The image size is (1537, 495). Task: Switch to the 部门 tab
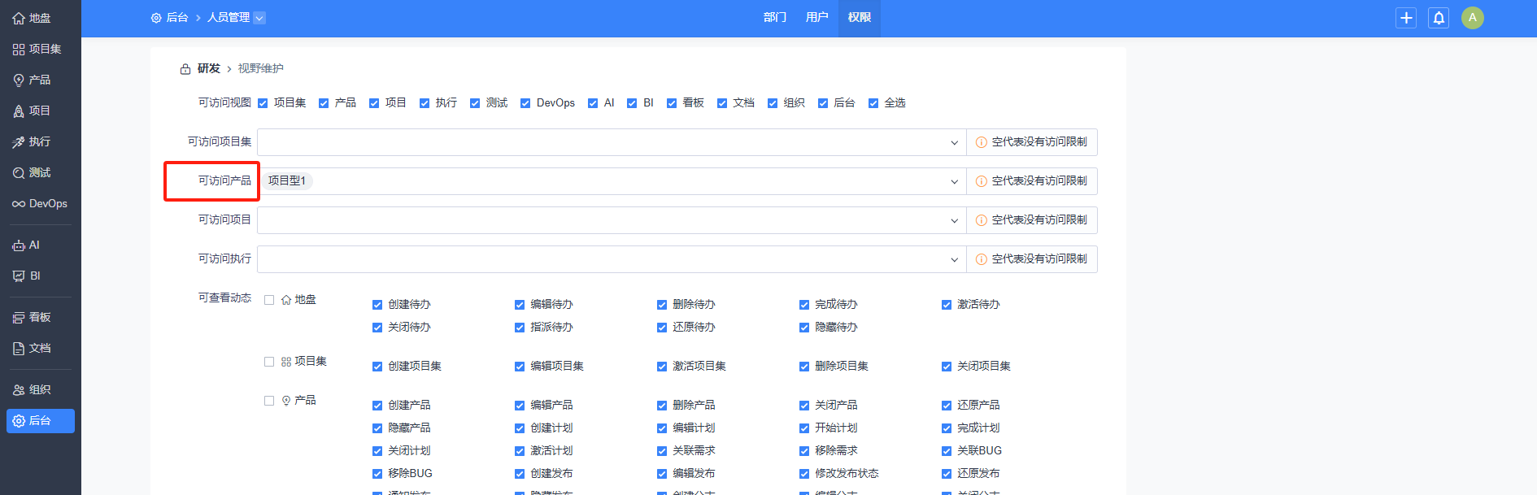(775, 18)
